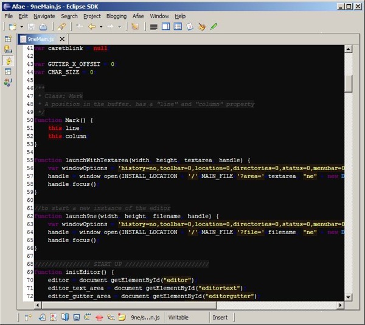Click the 'Insert' status bar field
Image resolution: width=365 pixels, height=325 pixels.
pyautogui.click(x=220, y=318)
